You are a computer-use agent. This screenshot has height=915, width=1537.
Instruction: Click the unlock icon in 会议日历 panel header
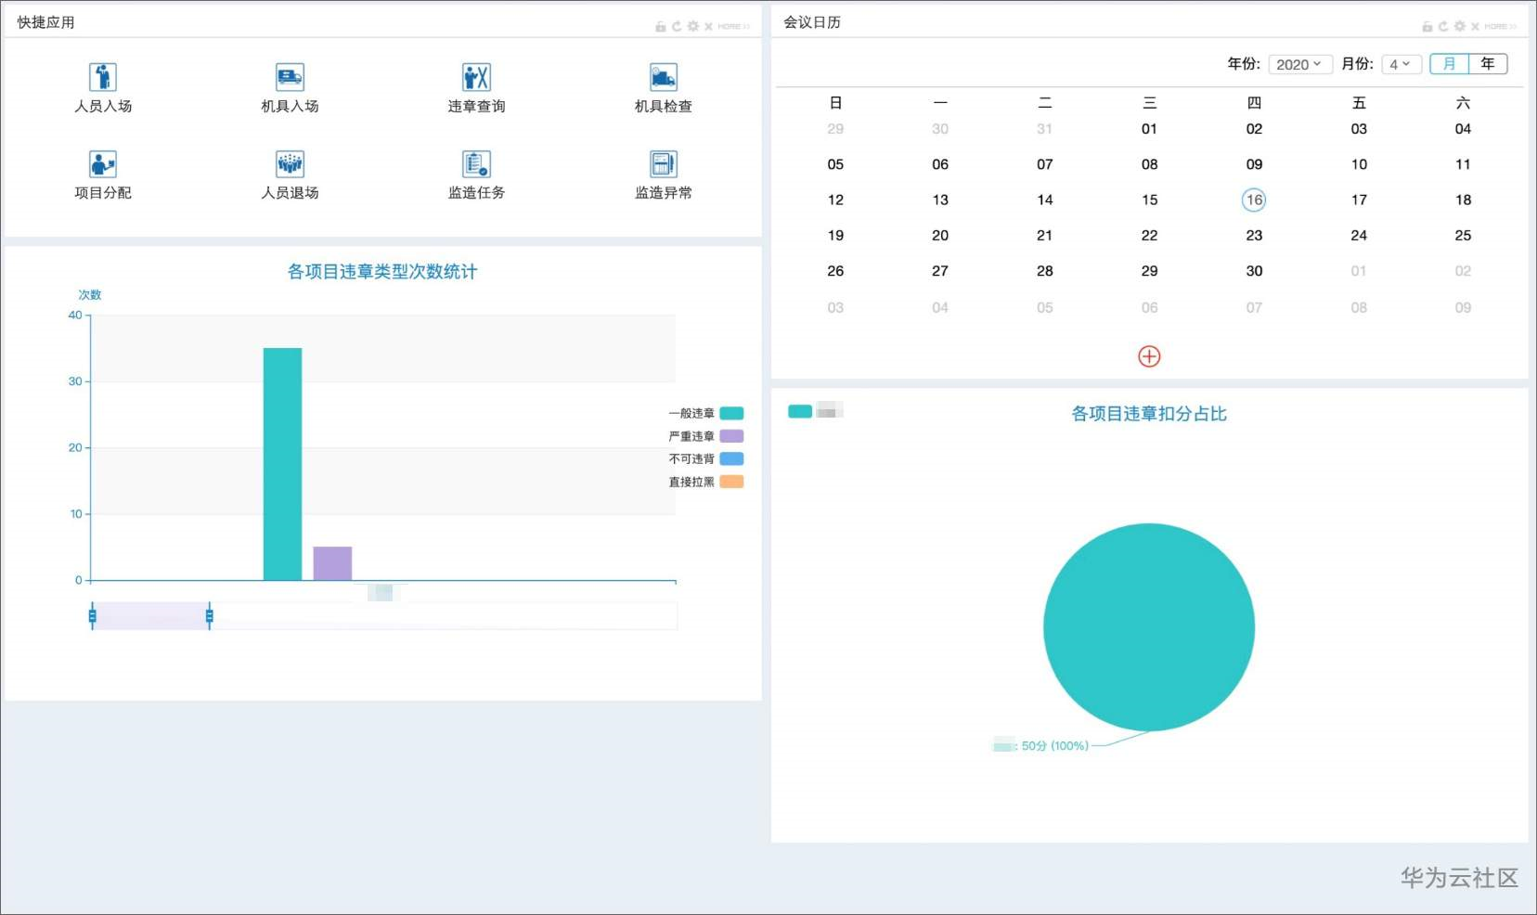[x=1427, y=27]
